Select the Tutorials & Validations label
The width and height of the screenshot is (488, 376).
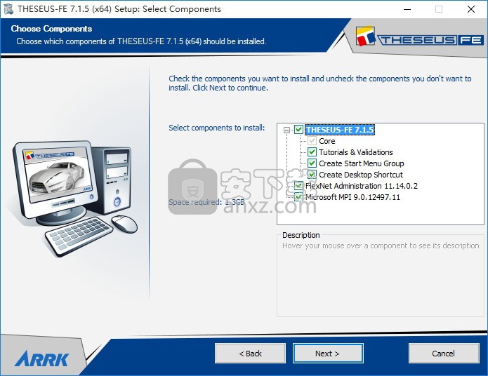(356, 152)
